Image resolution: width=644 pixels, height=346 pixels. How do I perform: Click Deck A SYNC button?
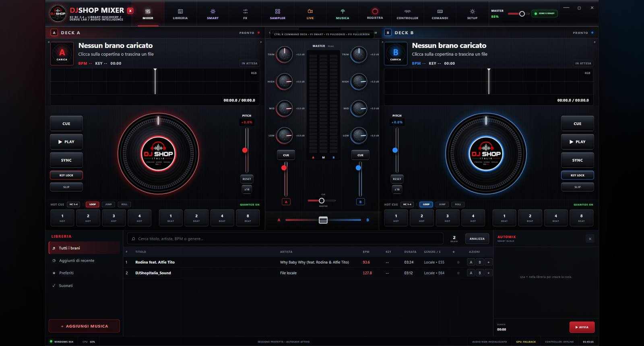pyautogui.click(x=66, y=160)
